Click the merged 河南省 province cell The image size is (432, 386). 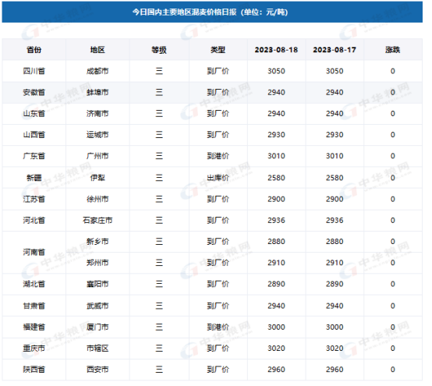click(x=34, y=252)
